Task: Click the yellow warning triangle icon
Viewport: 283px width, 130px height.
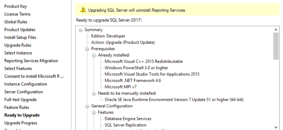Action: (x=83, y=10)
